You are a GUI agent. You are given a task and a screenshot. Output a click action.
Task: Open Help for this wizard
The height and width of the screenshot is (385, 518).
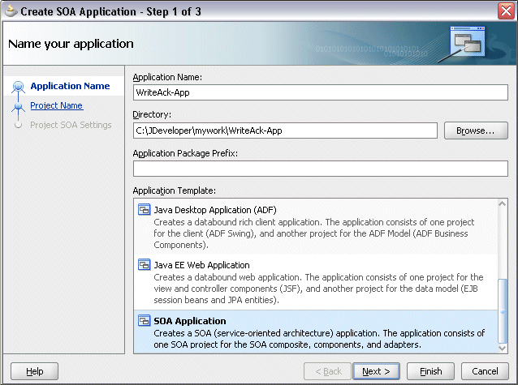coord(34,371)
